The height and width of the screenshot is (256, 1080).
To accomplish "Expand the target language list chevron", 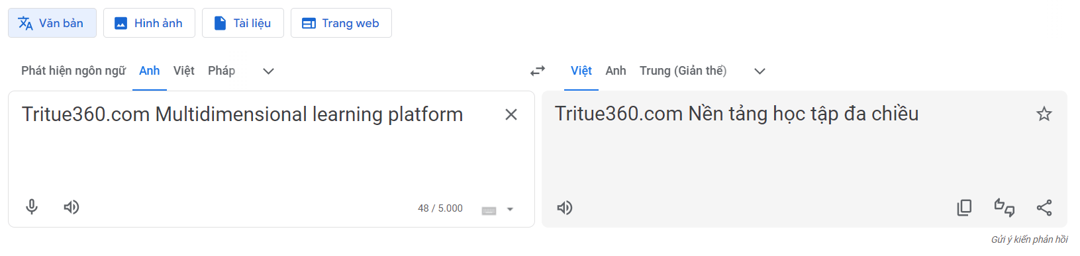I will (x=760, y=71).
